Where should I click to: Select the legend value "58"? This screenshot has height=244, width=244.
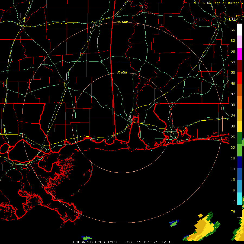click(x=233, y=51)
